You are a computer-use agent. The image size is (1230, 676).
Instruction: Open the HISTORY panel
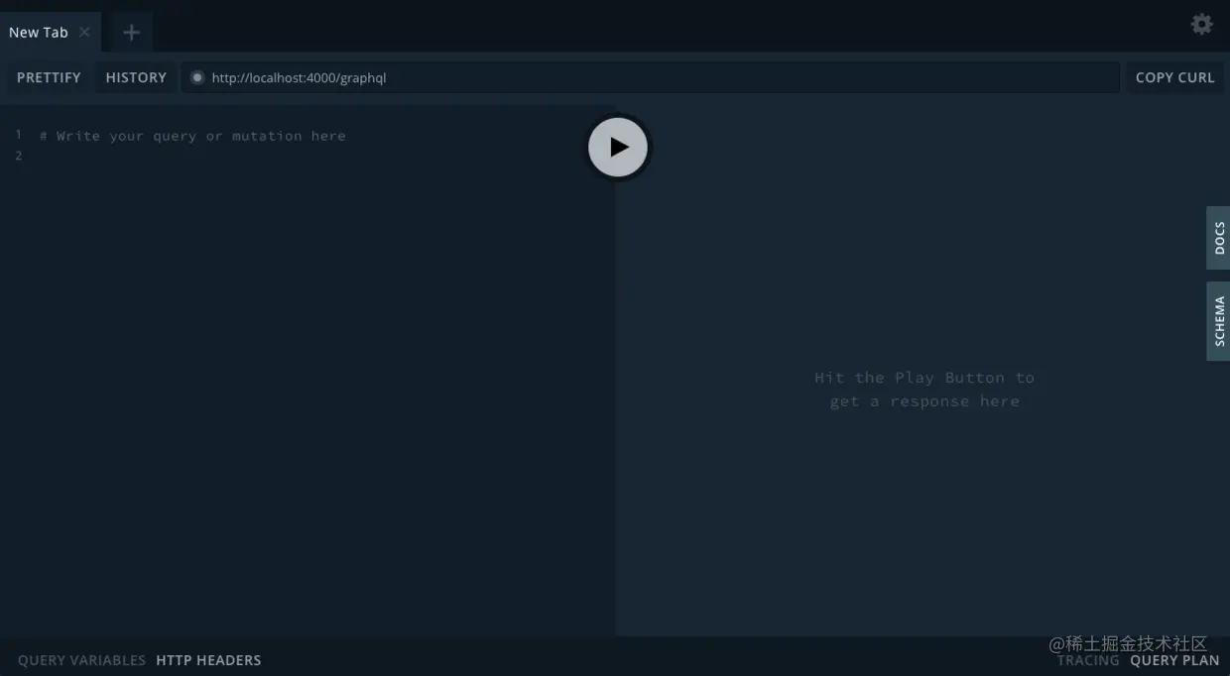pos(136,77)
